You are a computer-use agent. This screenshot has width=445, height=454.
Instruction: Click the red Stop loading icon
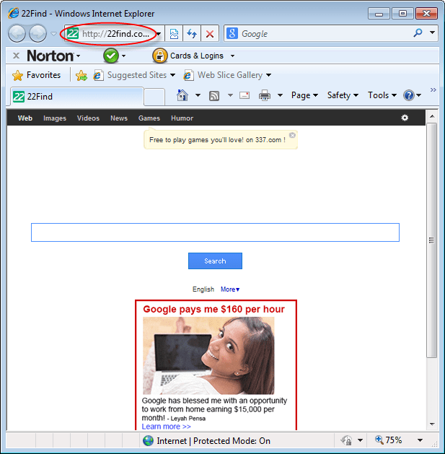210,34
